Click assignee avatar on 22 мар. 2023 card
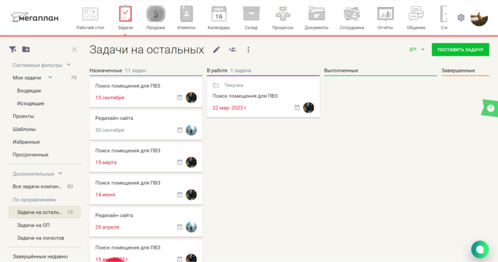Viewport: 498px width, 262px height. (308, 108)
